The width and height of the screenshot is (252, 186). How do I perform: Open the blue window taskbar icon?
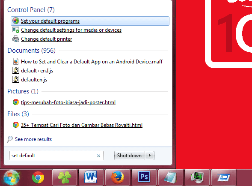click(x=224, y=177)
